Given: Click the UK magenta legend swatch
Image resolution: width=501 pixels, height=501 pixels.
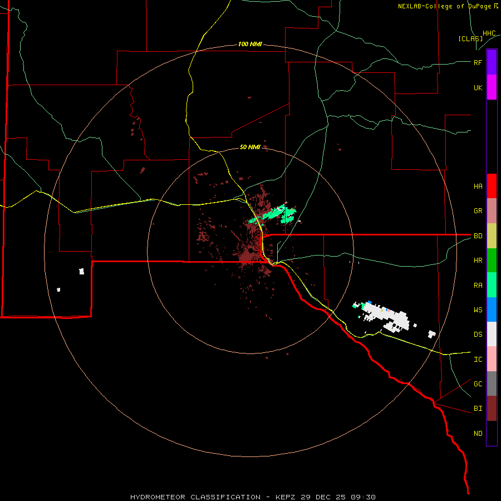Looking at the screenshot, I should pyautogui.click(x=492, y=87).
